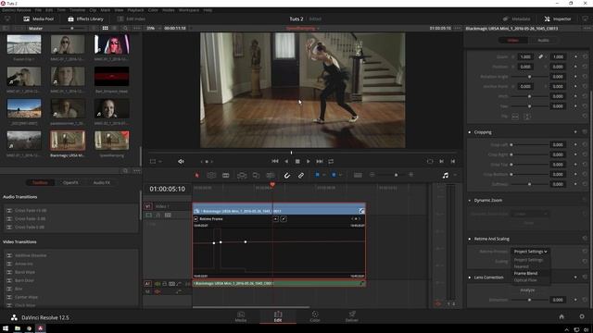Choose Optical Flow in the retime dropdown
This screenshot has height=333, width=593.
(525, 280)
